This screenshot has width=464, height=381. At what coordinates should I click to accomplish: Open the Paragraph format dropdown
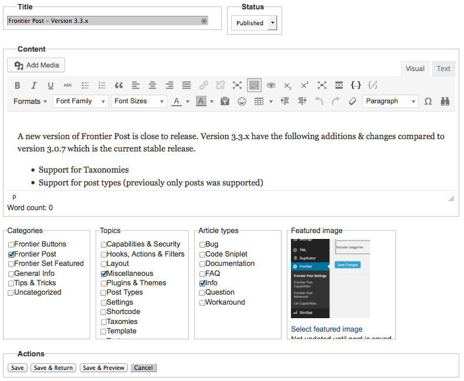tap(390, 101)
